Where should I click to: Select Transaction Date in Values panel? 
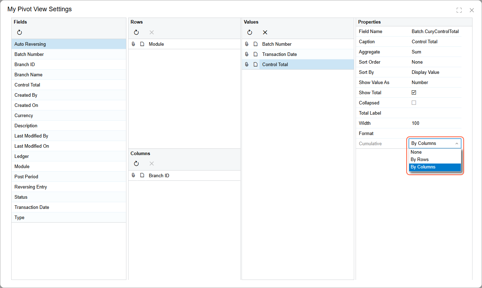(307, 54)
